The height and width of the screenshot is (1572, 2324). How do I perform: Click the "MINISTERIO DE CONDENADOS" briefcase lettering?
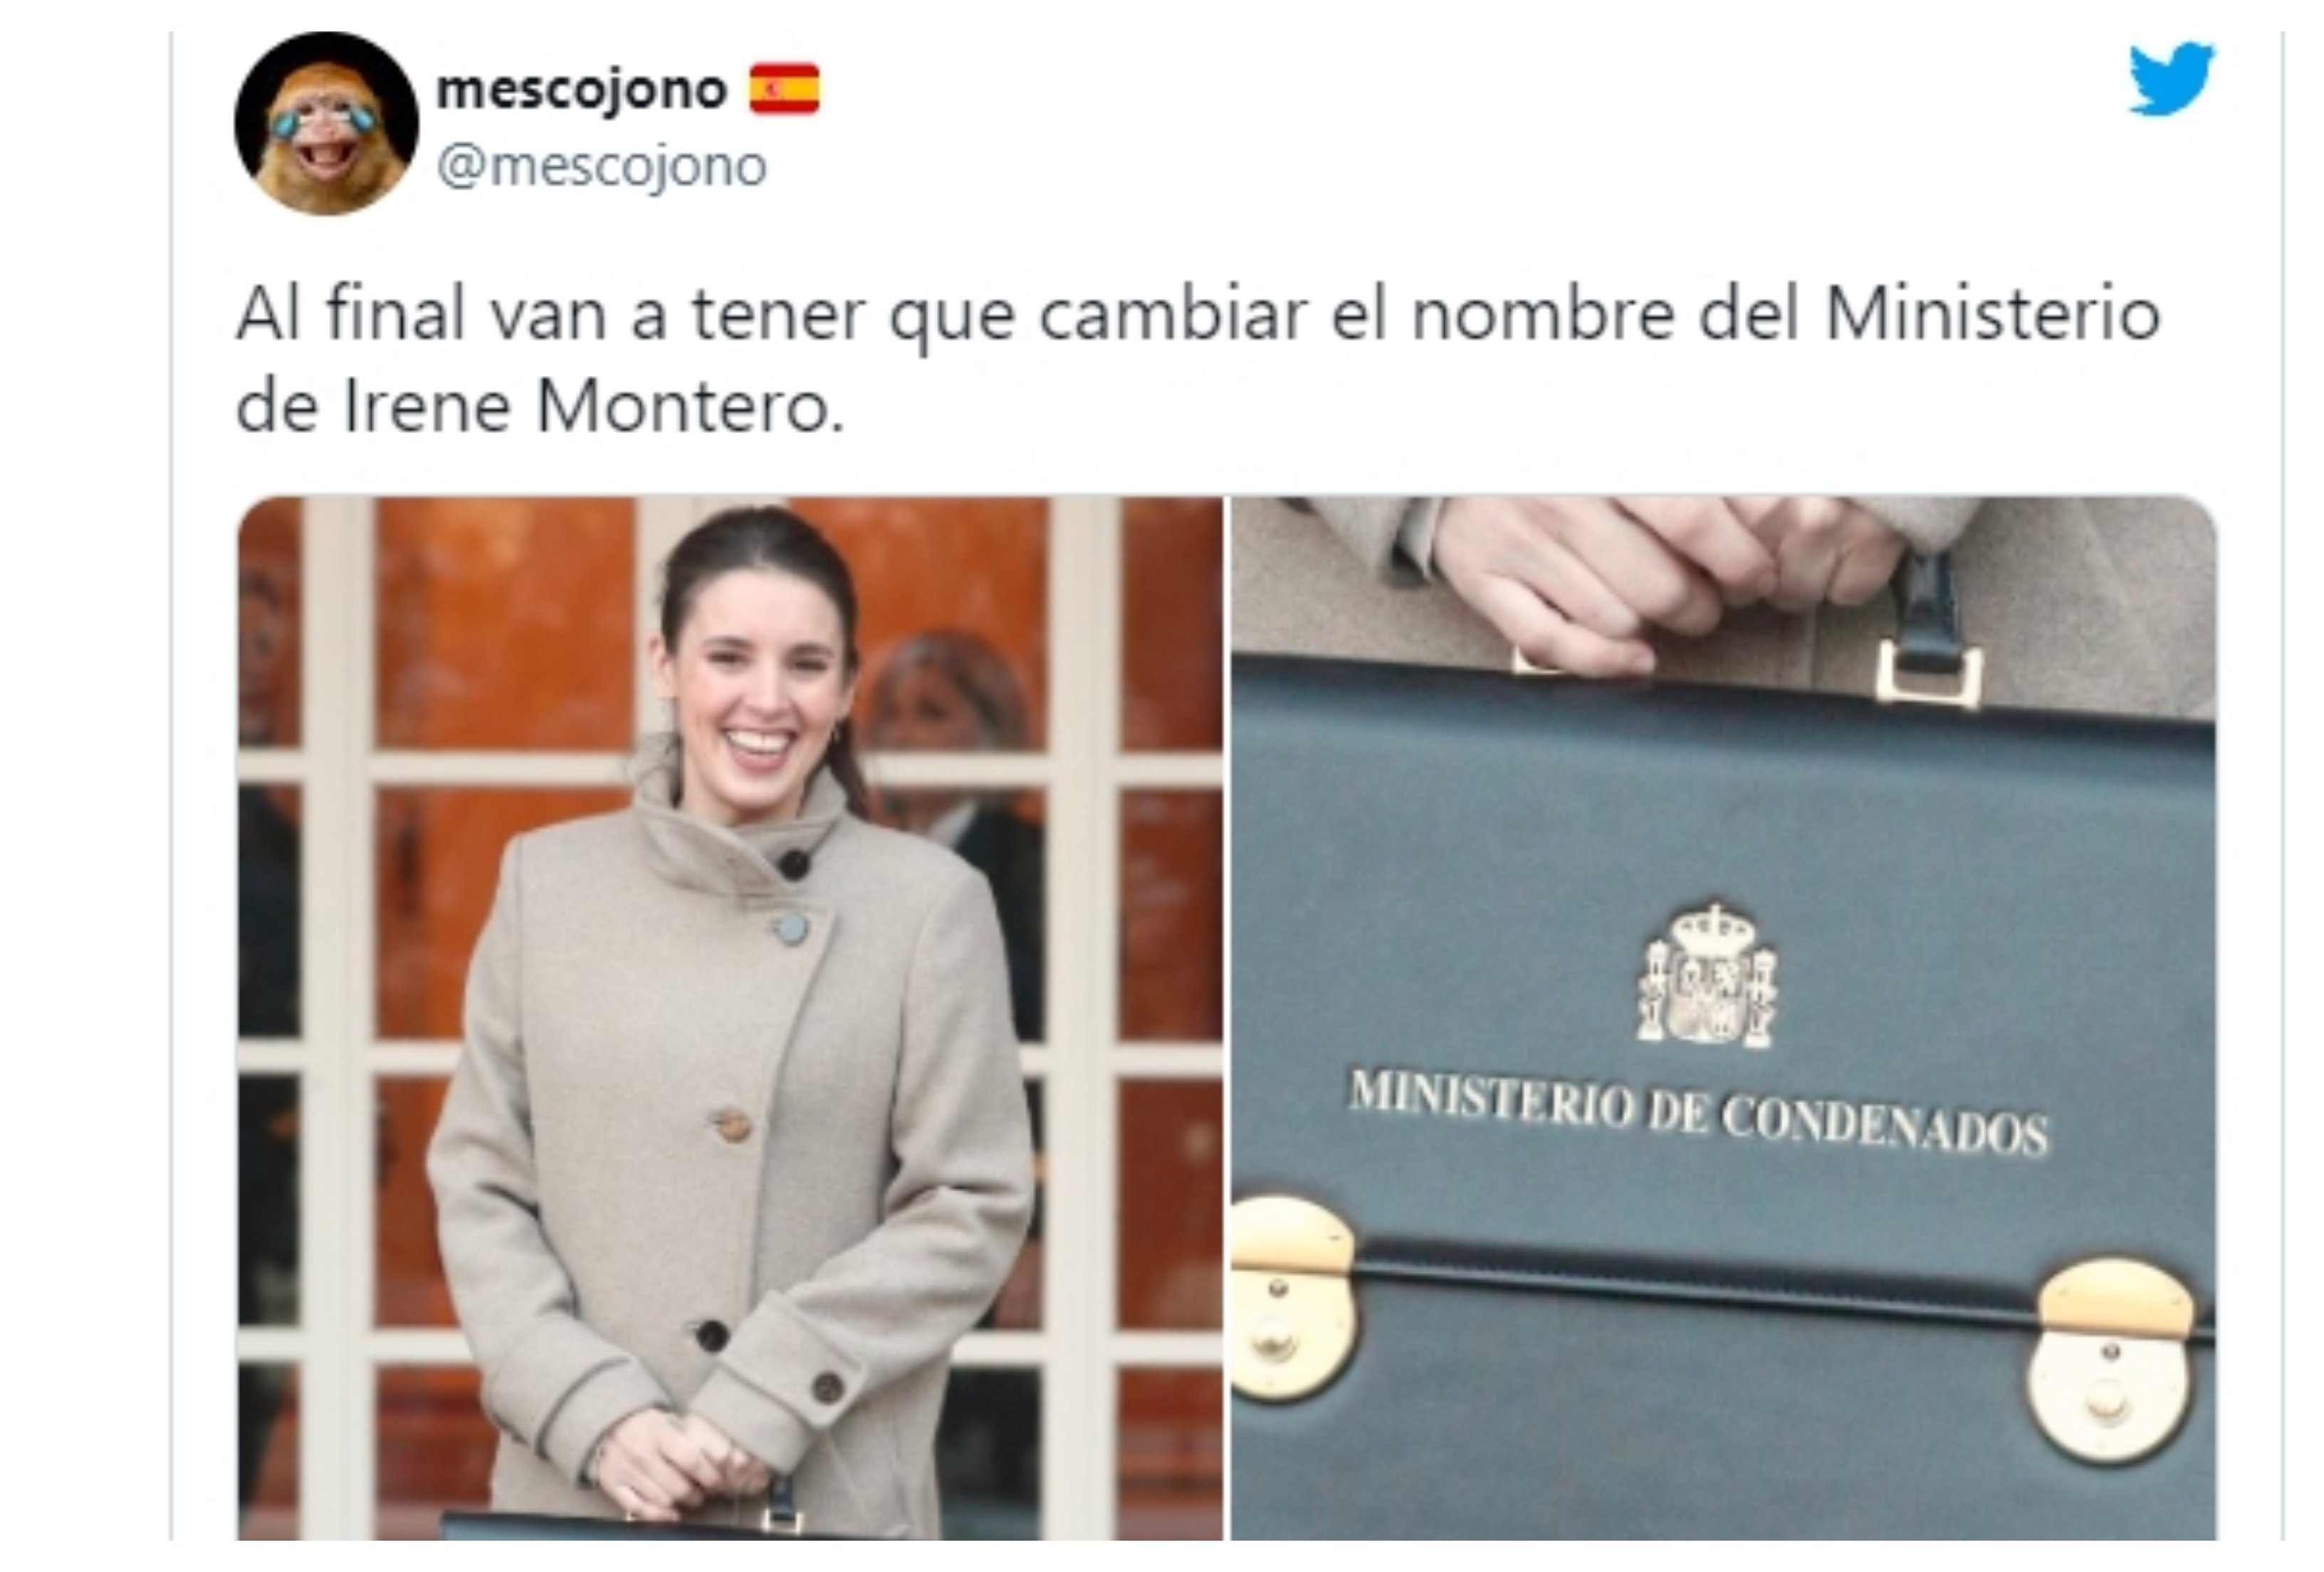click(1699, 1113)
